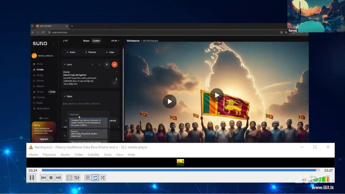Click the Suno logo
Image resolution: width=345 pixels, height=194 pixels.
(40, 43)
